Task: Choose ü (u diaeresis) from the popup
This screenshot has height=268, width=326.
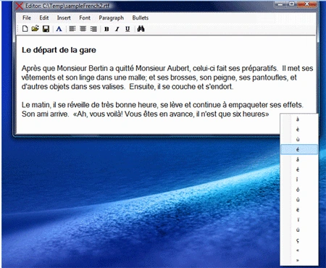Action: click(x=299, y=230)
